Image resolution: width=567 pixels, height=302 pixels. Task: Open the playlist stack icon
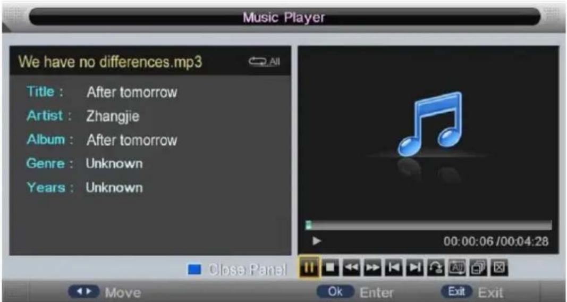(478, 267)
